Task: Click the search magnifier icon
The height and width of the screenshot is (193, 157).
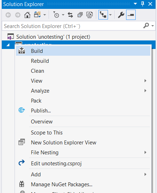Action: [146, 26]
